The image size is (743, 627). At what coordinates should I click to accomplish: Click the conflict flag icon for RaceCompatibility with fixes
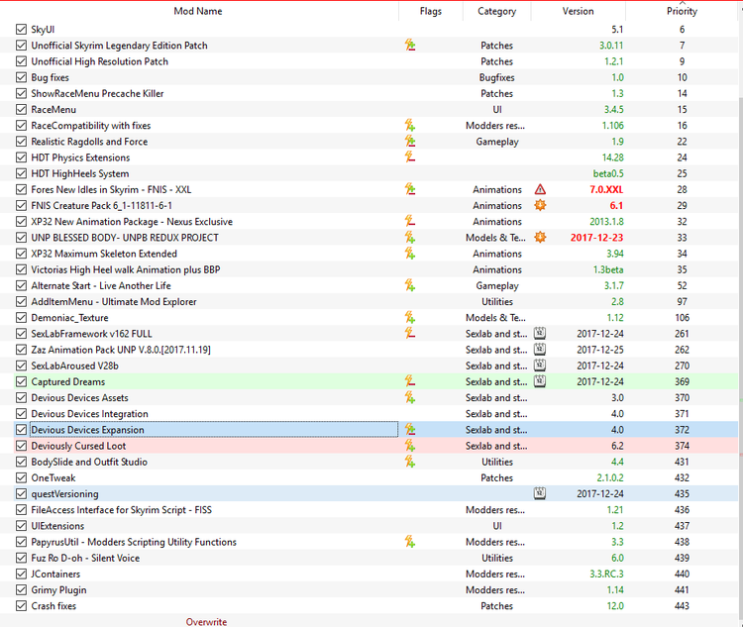(410, 126)
